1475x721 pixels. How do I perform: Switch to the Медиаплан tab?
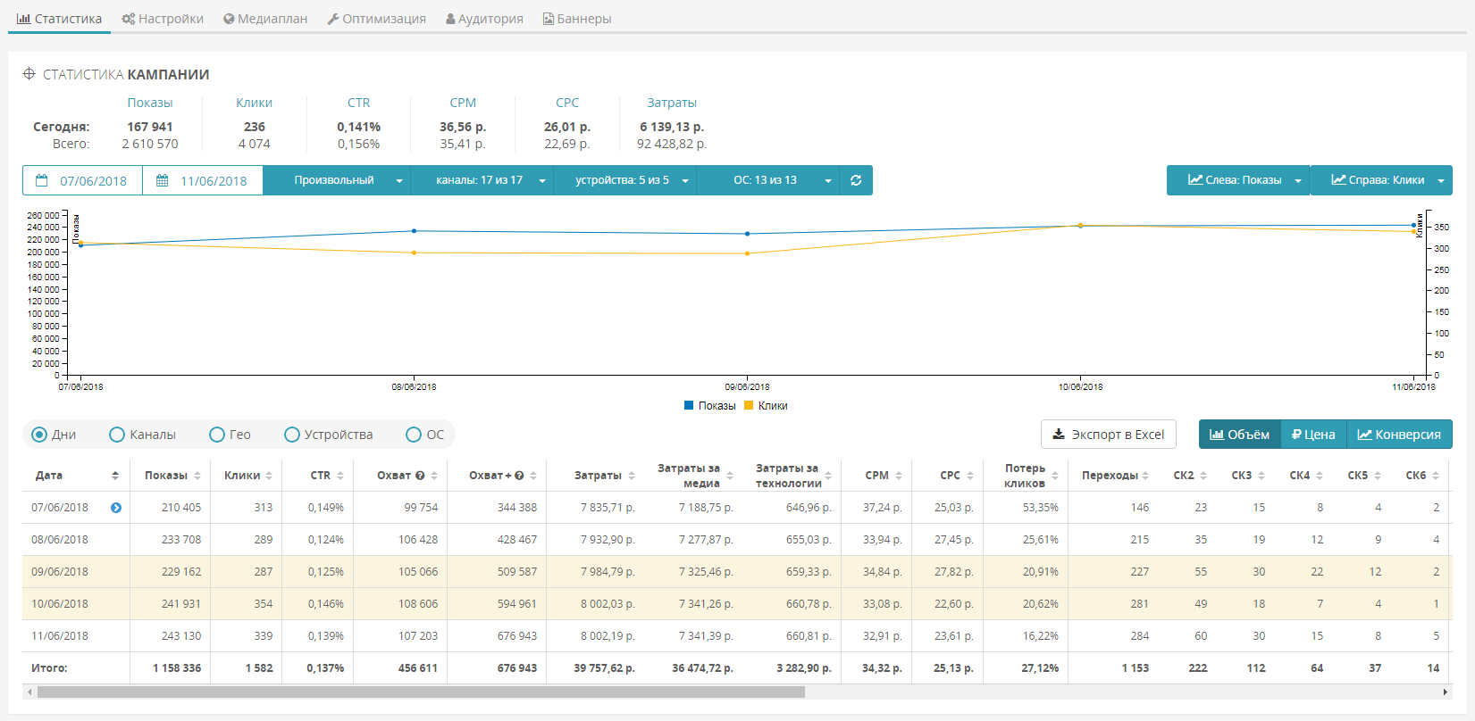[x=265, y=19]
